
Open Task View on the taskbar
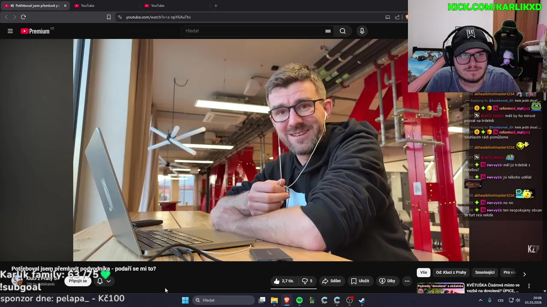point(262,300)
